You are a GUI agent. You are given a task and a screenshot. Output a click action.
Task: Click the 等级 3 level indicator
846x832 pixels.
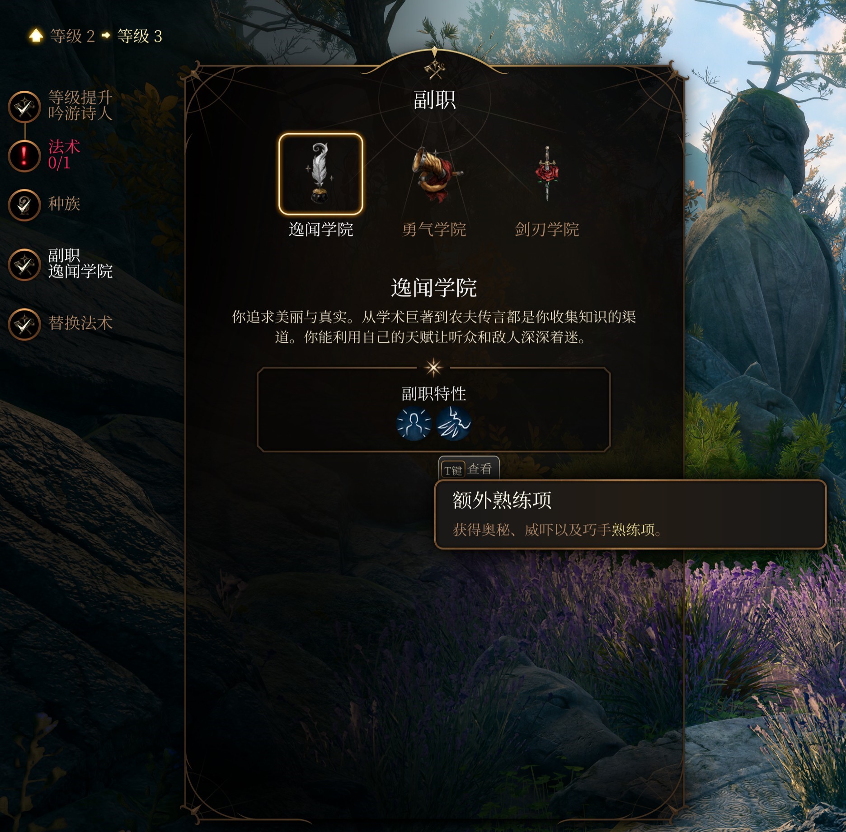[140, 36]
